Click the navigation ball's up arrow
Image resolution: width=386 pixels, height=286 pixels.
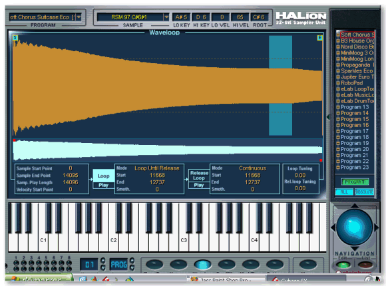pos(355,206)
